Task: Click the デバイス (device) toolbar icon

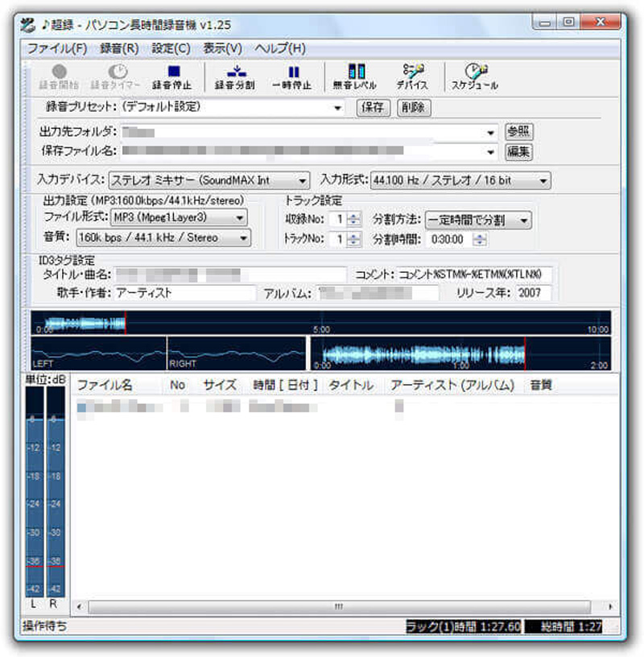Action: [x=412, y=72]
